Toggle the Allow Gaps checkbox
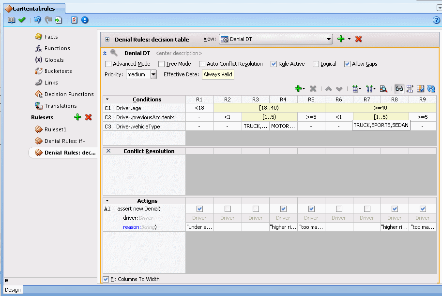 [x=347, y=64]
